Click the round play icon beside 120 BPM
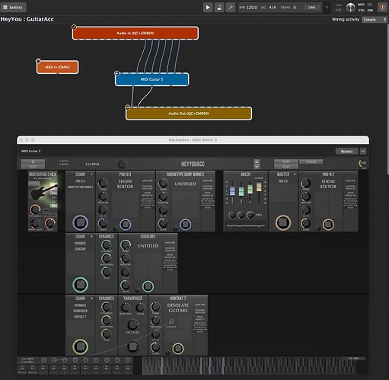This screenshot has height=380, width=389. click(123, 164)
